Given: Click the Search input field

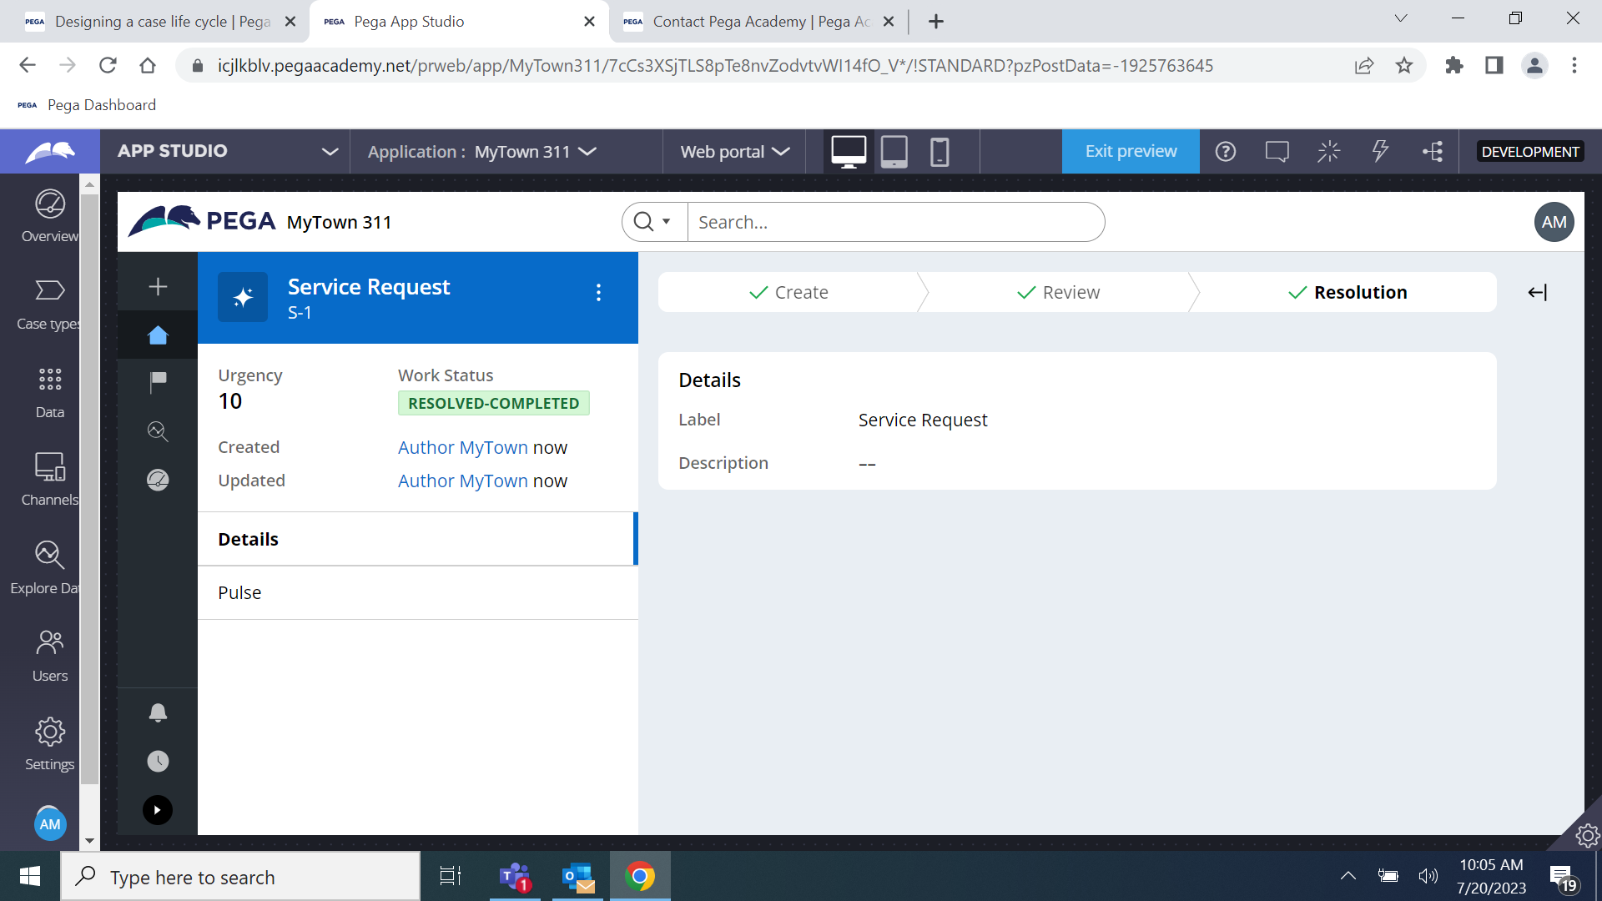Looking at the screenshot, I should (894, 222).
